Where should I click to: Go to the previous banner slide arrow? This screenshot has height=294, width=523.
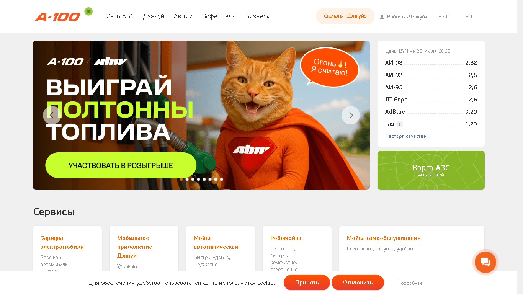pos(52,115)
